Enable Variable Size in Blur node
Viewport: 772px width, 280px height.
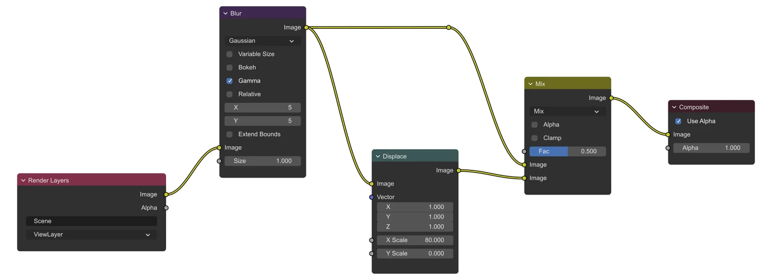pyautogui.click(x=230, y=54)
